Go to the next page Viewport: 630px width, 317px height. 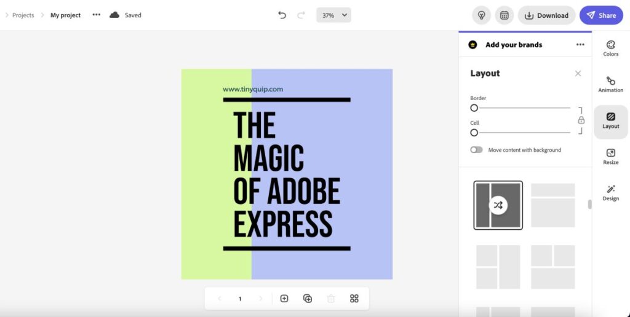[x=260, y=299]
